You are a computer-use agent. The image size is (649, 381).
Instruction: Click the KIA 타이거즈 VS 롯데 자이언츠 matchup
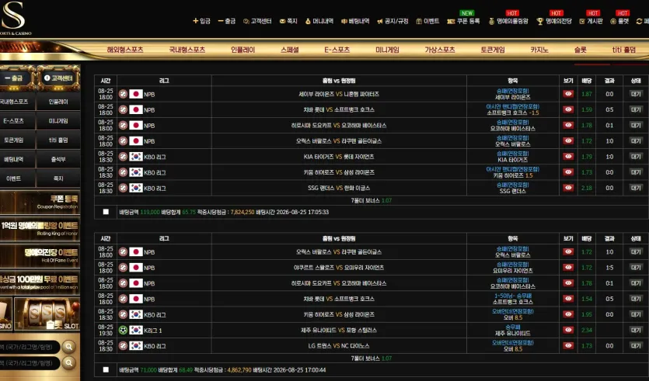339,157
